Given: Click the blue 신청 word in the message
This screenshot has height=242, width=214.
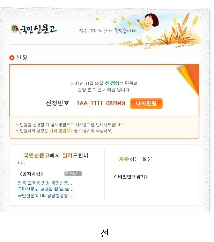Looking at the screenshot, I should [x=110, y=83].
